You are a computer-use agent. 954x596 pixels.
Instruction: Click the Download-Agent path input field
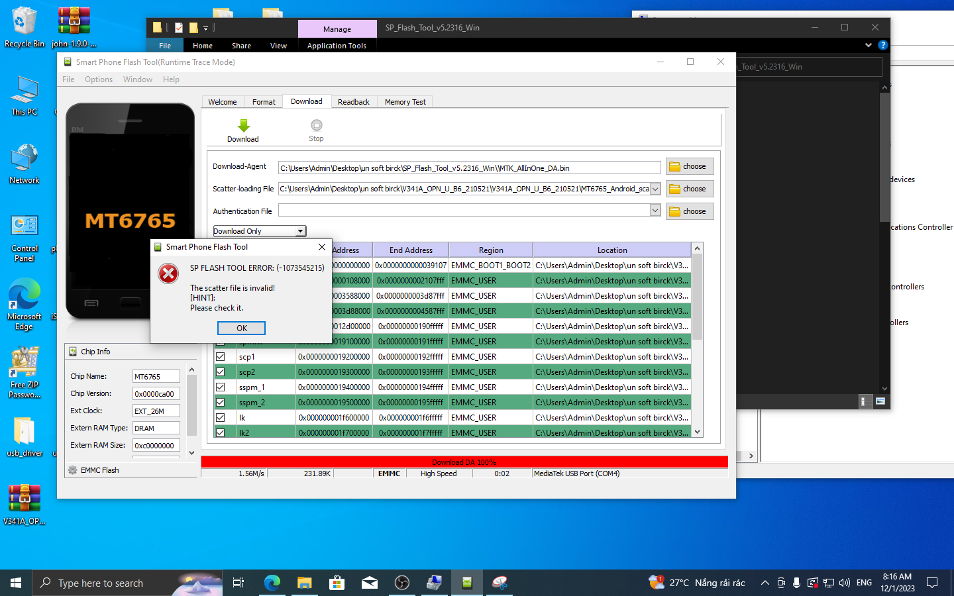point(468,168)
